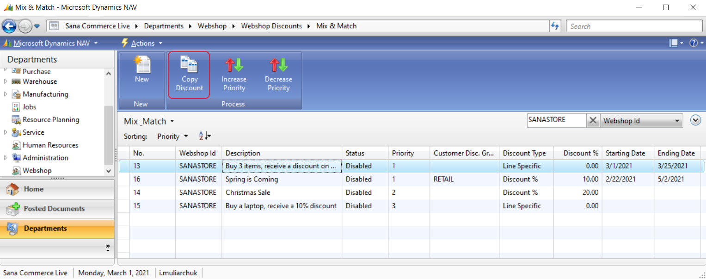Open the Help question mark icon

click(693, 43)
